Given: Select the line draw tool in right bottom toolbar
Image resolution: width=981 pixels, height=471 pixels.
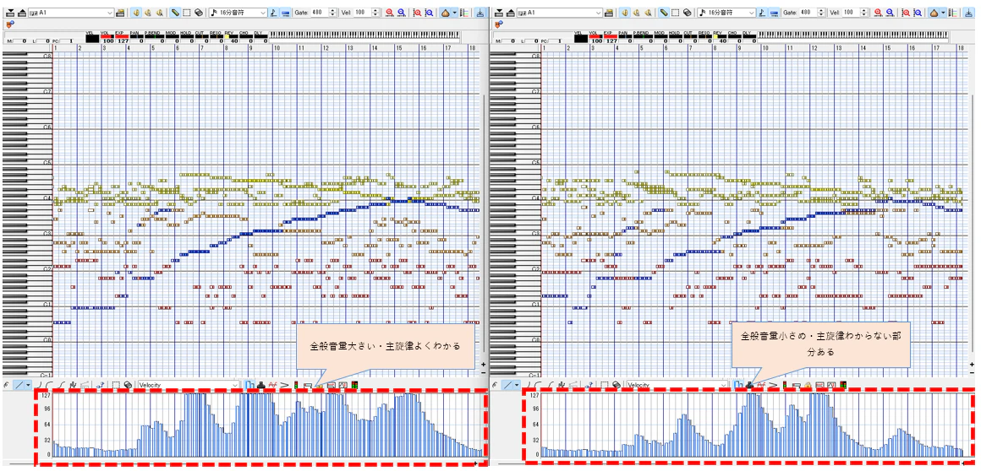Looking at the screenshot, I should (x=508, y=385).
